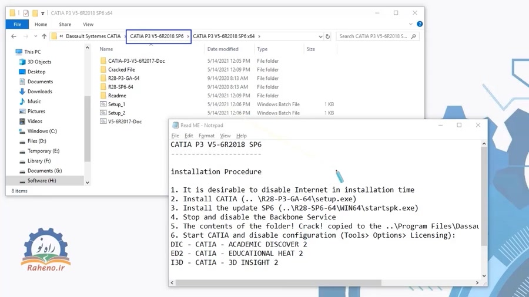Viewport: 529px width, 297px height.
Task: Click the Back navigation arrow in Explorer
Action: pyautogui.click(x=14, y=36)
